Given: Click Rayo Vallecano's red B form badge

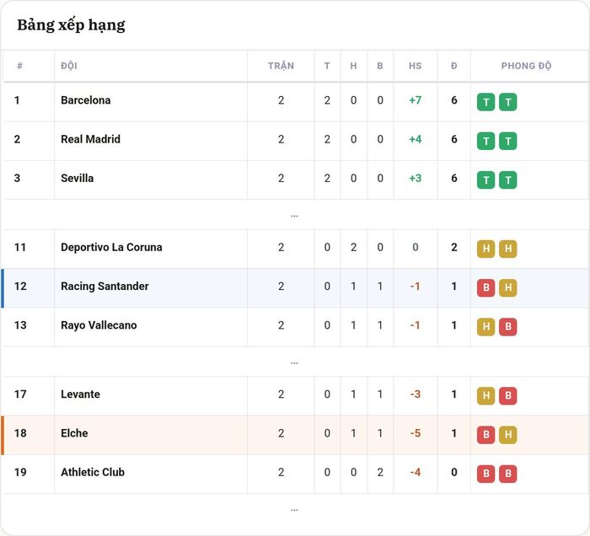Looking at the screenshot, I should click(x=508, y=326).
